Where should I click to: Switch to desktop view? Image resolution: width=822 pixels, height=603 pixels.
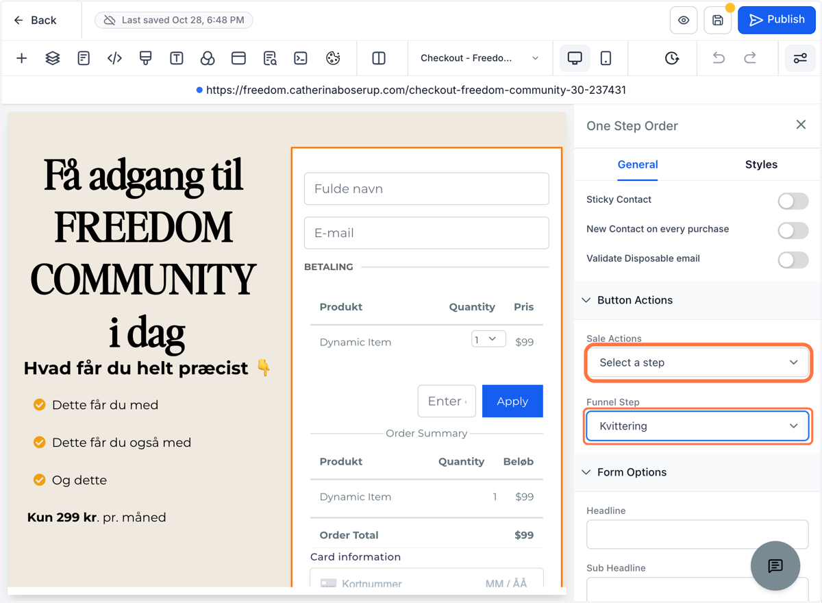coord(575,58)
